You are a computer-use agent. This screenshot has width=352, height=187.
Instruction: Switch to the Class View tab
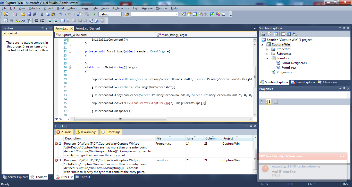click(328, 82)
